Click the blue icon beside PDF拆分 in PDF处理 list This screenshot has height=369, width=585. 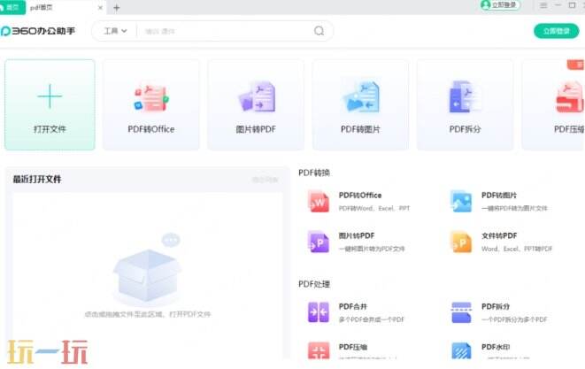click(x=461, y=312)
